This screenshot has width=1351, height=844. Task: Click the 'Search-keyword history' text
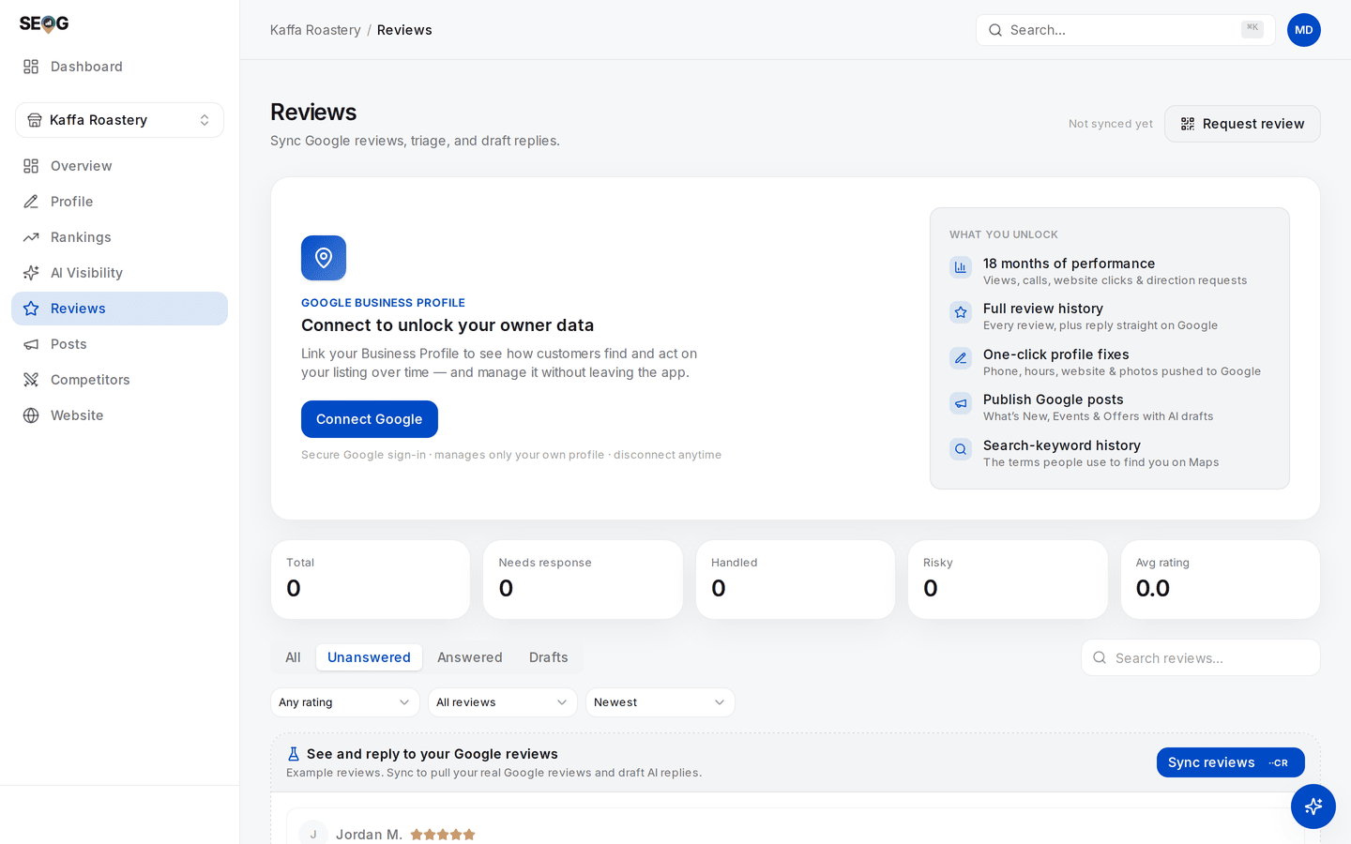click(1062, 445)
